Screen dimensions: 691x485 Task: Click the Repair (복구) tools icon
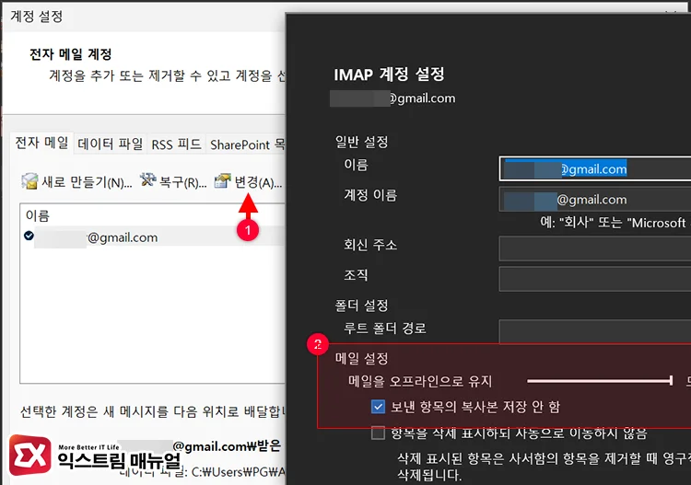148,179
